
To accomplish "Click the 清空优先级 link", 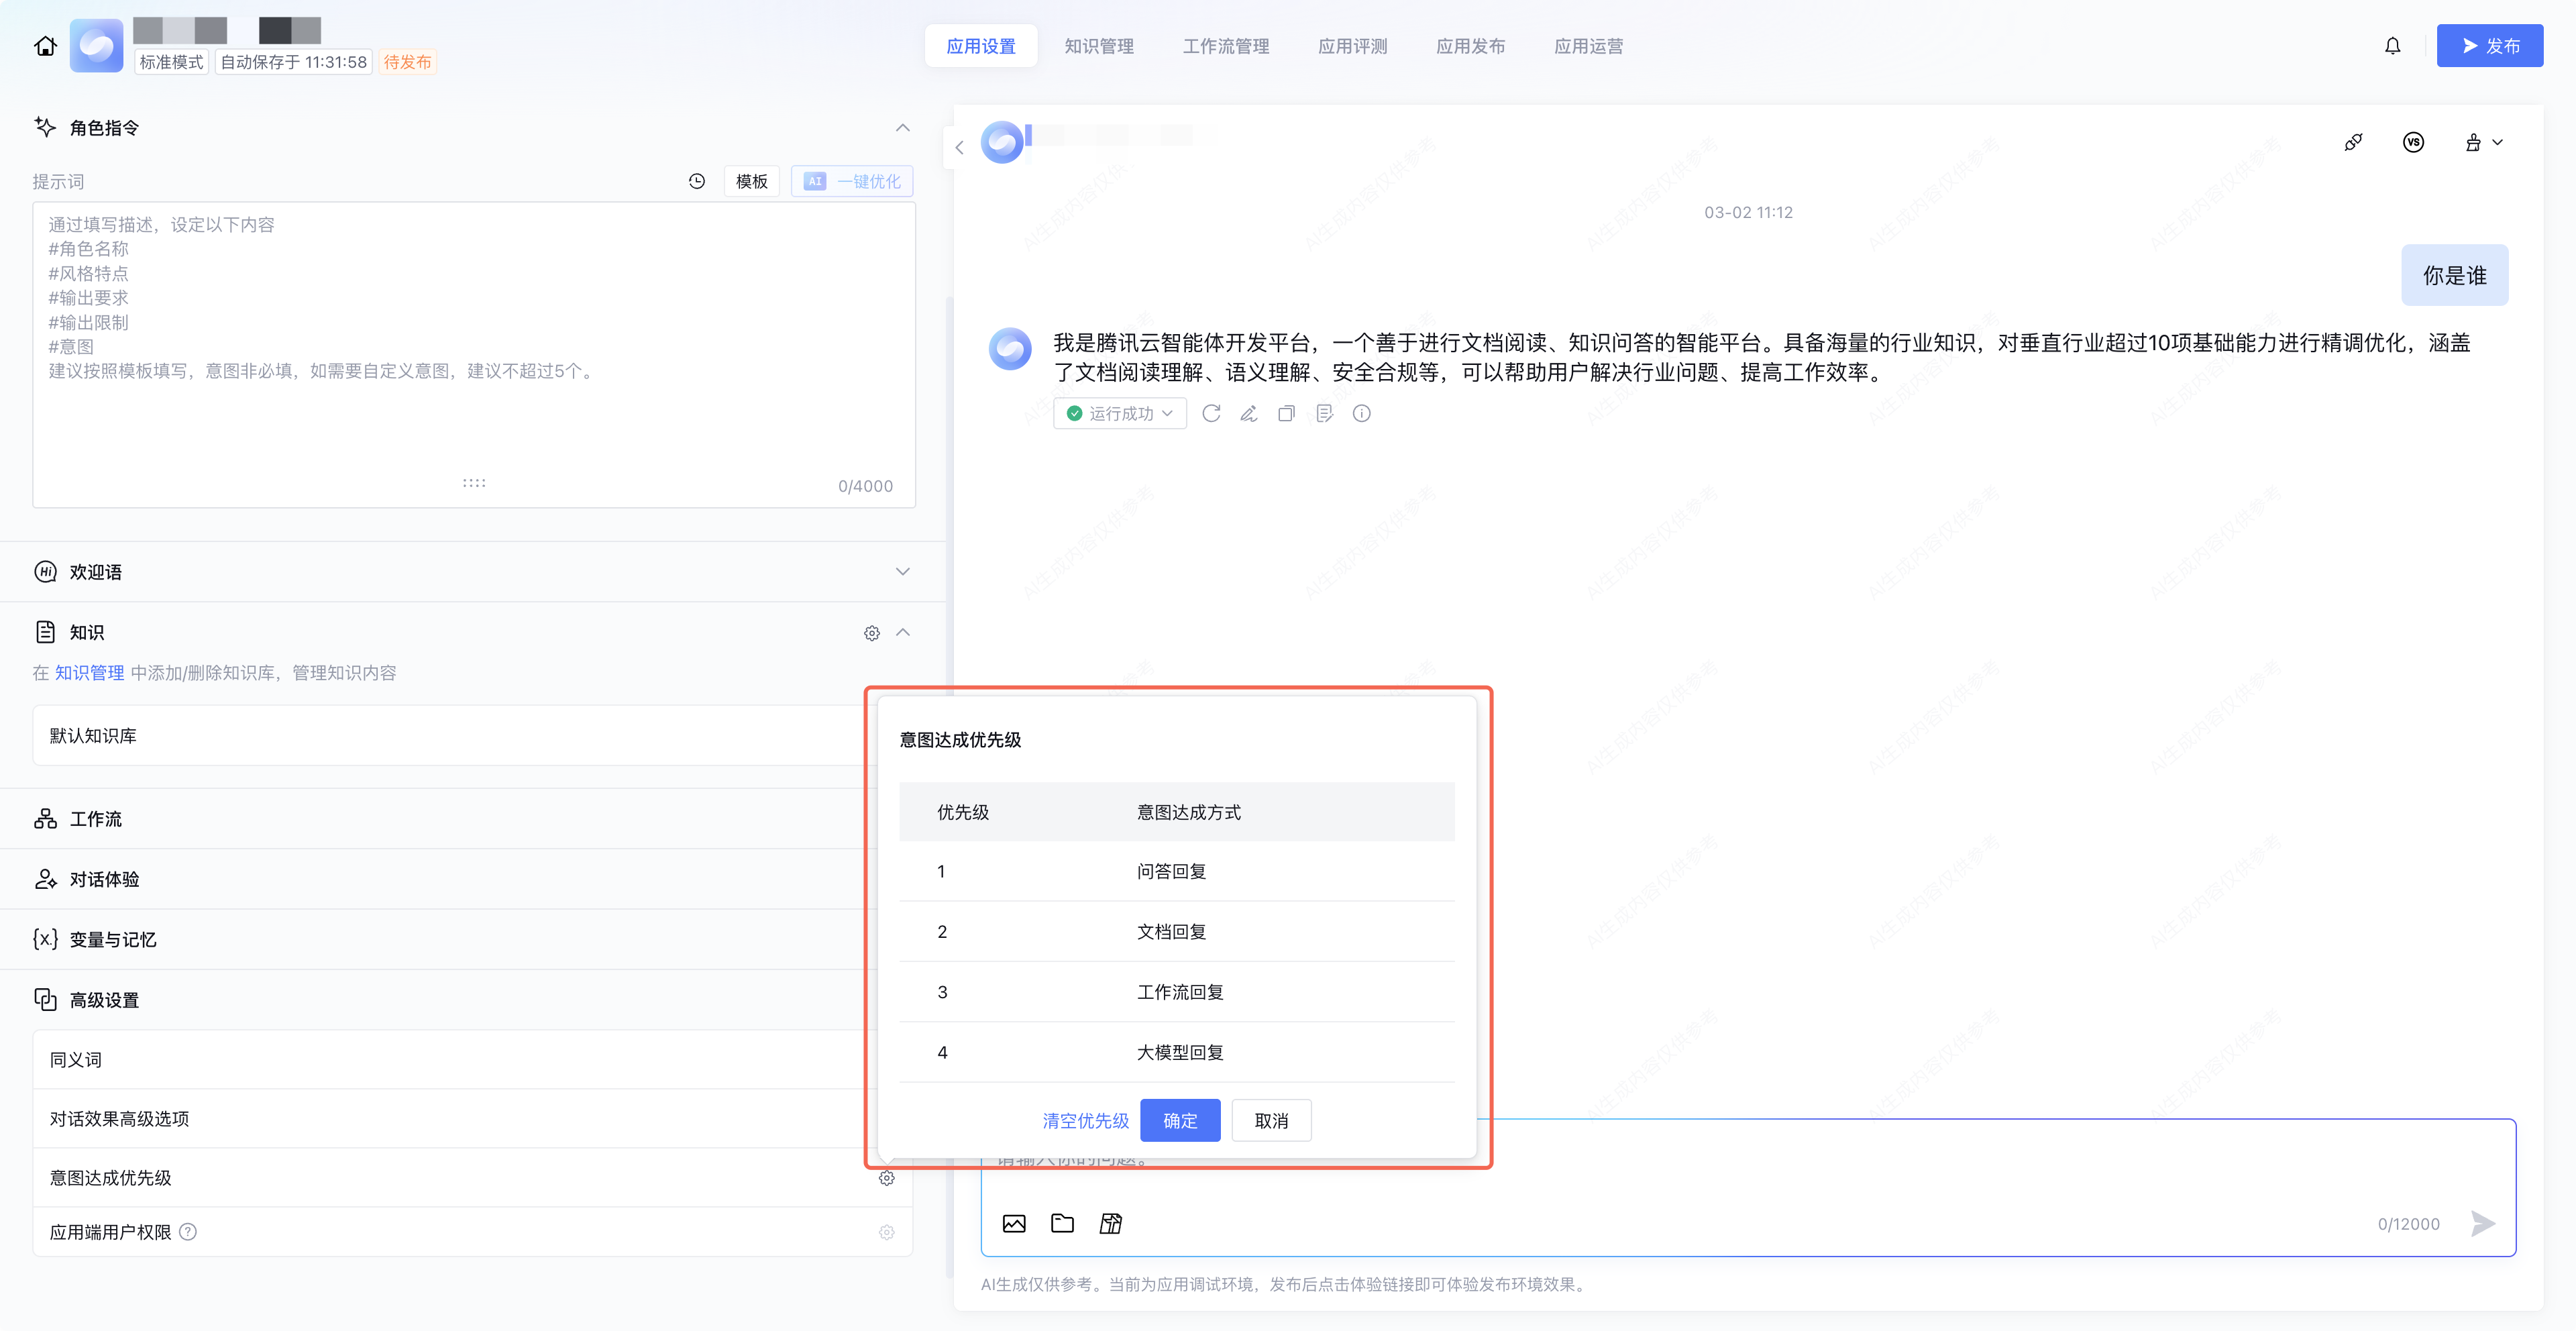I will [1085, 1120].
